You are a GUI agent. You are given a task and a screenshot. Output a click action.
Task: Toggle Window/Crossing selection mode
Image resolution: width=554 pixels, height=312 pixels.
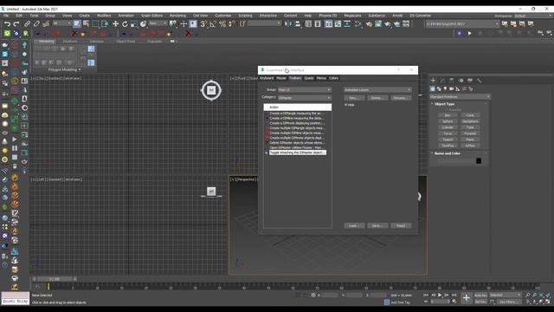(105, 24)
